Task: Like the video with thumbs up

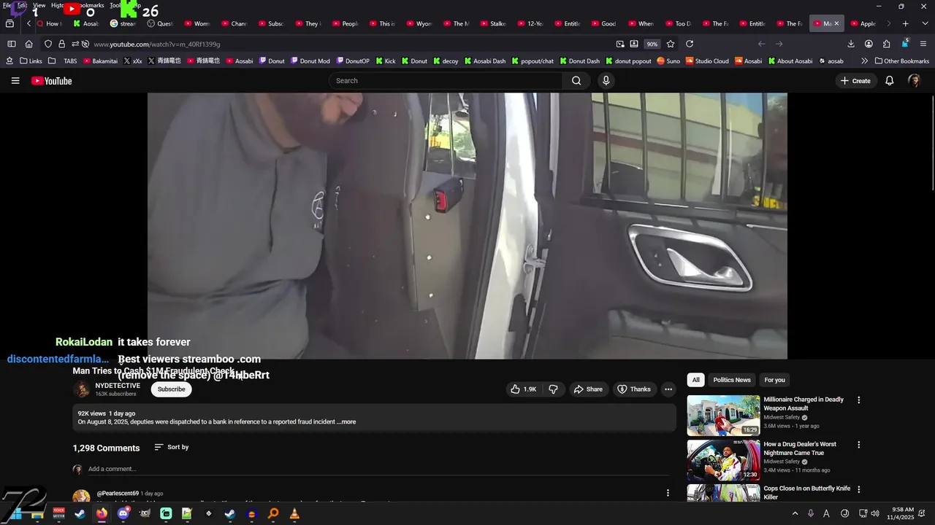Action: 524,389
